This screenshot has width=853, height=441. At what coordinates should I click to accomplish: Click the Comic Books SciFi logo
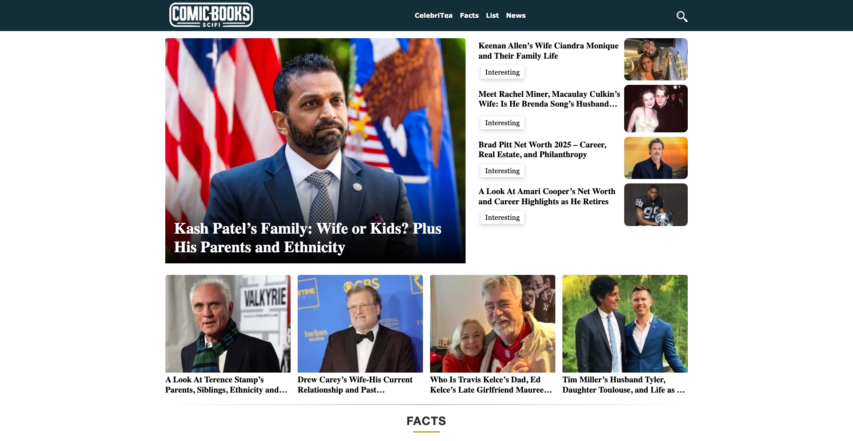pos(211,15)
